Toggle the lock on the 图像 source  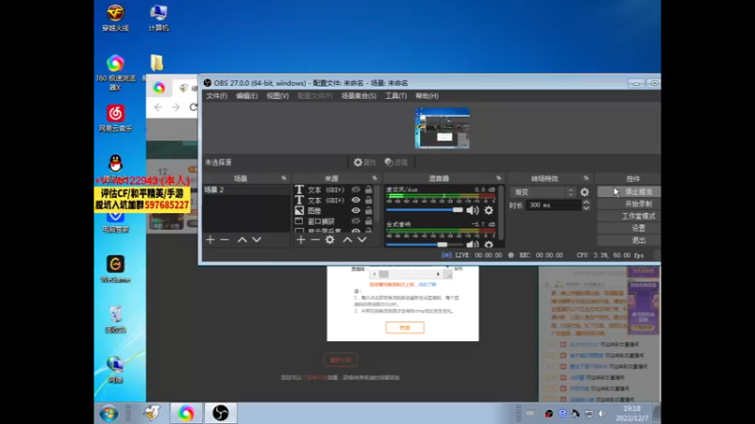[x=368, y=210]
